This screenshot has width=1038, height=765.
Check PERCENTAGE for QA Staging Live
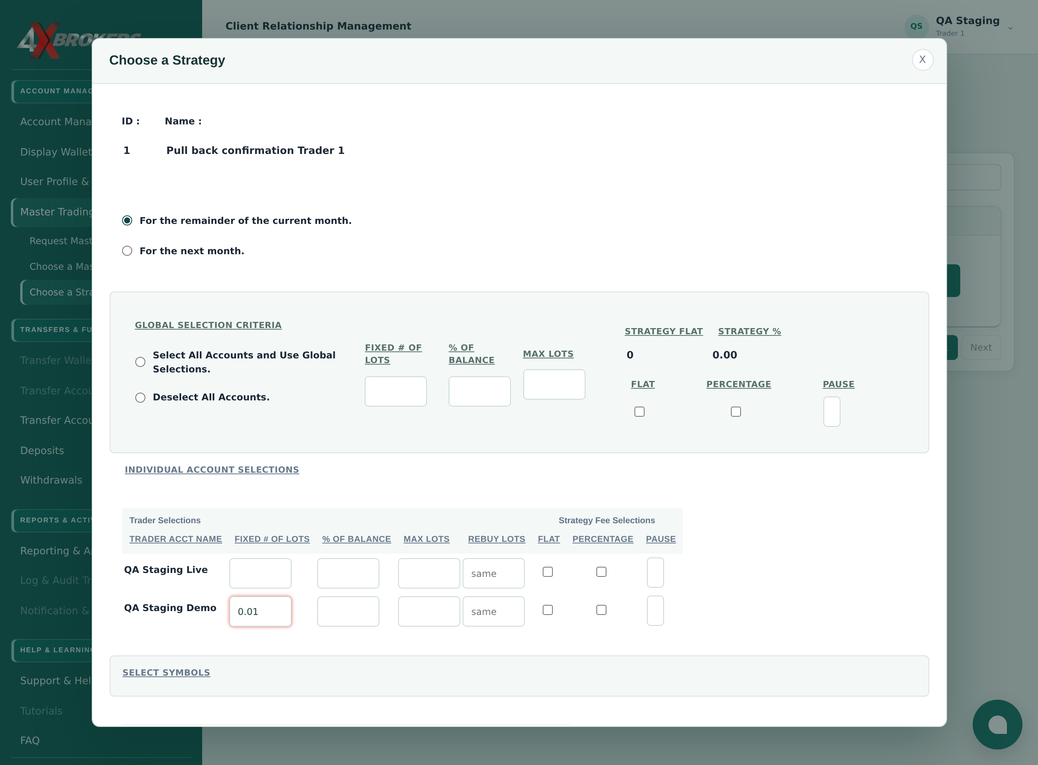click(601, 572)
